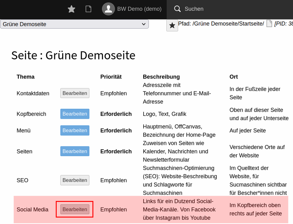
Task: Edit Social Media with Bearbeiten button
Action: (x=75, y=209)
